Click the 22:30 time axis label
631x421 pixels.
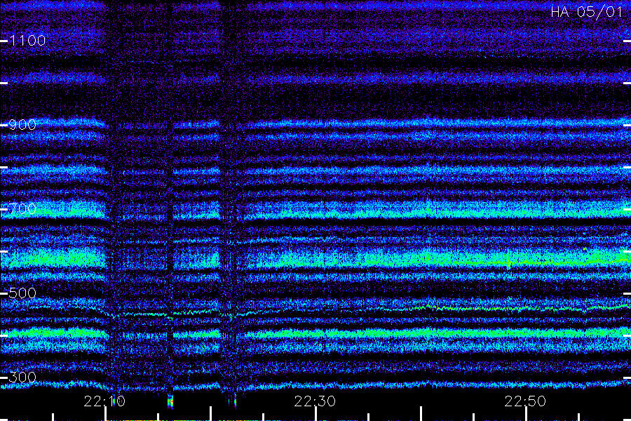(315, 401)
